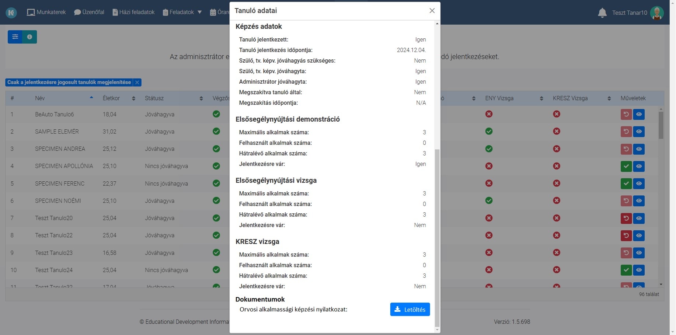Screen dimensions: 676x335
Task: Click KRESZ Vizsga red cross for BeAuto Tanuloó
Action: click(557, 114)
